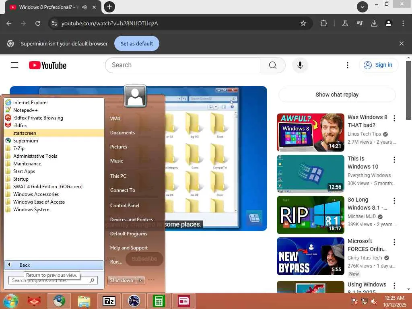Click the muted volume tray icon
Screen dimensions: 412x309
[x=374, y=301]
